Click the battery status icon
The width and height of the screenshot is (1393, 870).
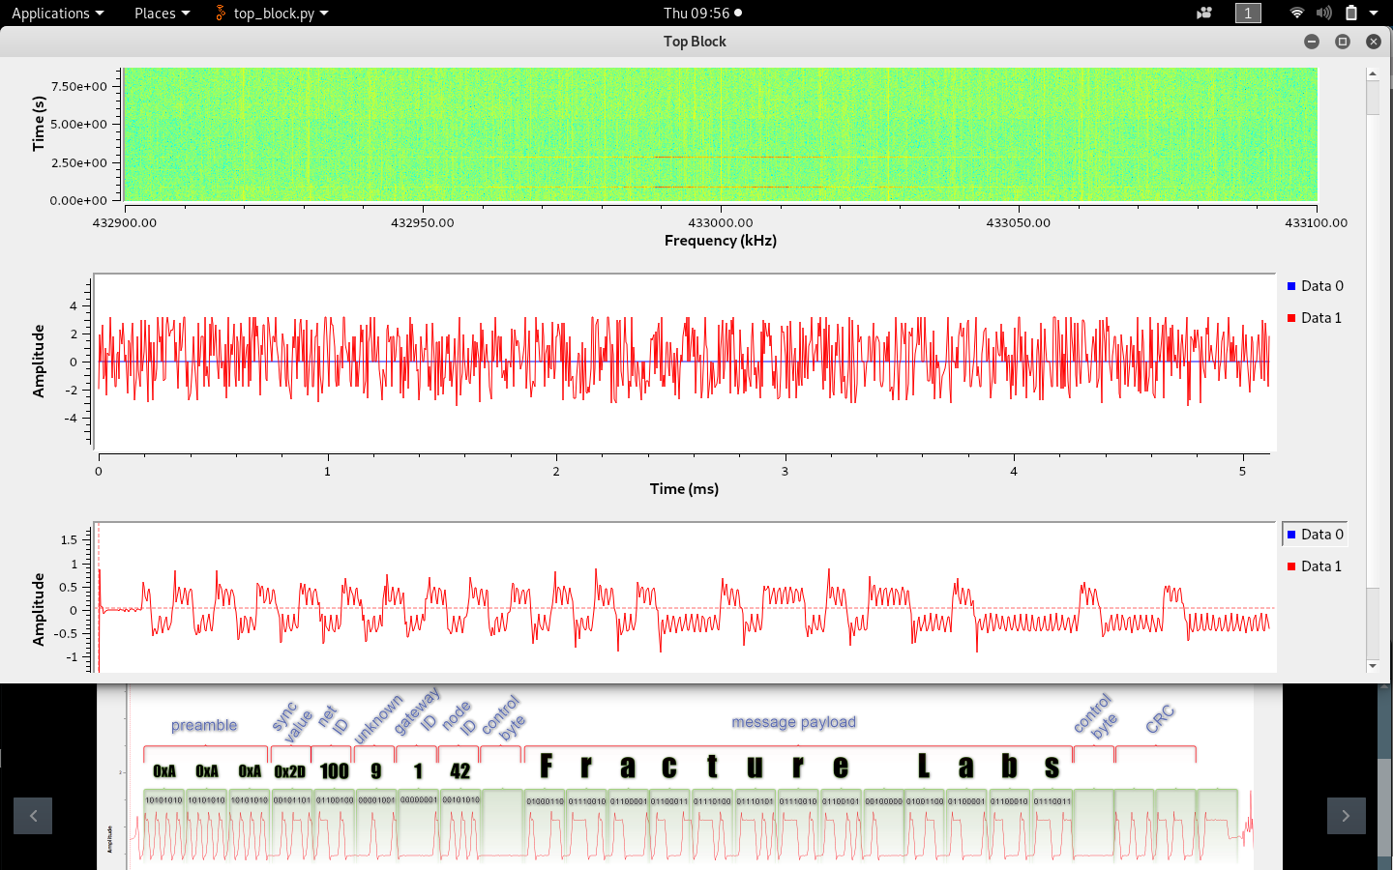(1351, 13)
